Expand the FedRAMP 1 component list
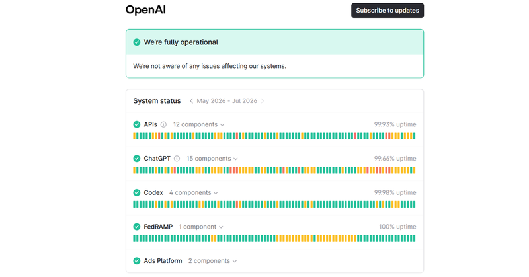The height and width of the screenshot is (277, 529). point(201,227)
